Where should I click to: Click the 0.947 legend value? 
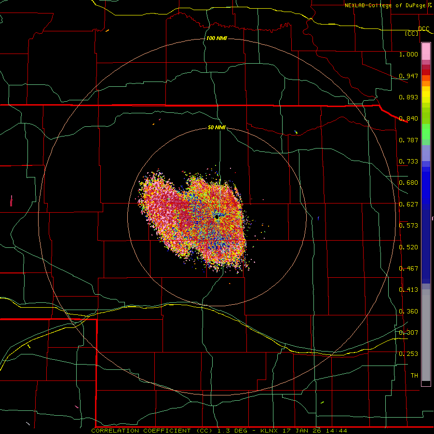(x=408, y=76)
